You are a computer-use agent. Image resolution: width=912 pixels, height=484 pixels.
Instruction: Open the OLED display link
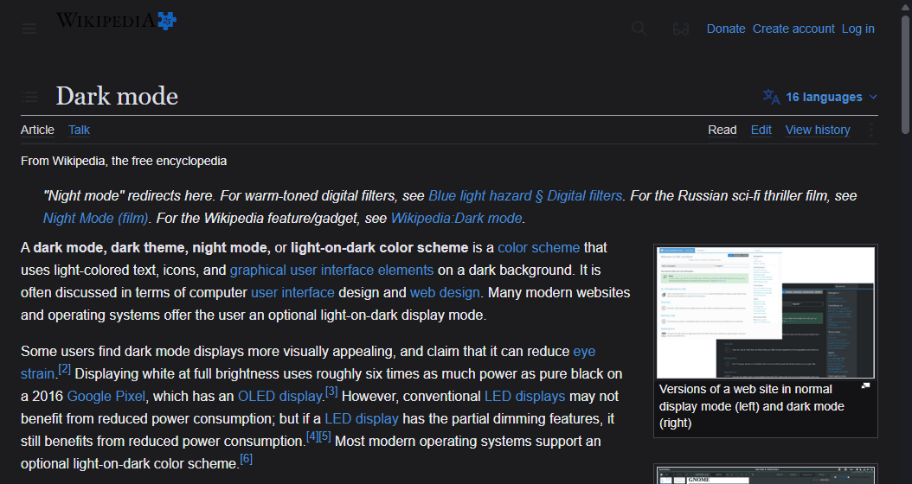279,396
